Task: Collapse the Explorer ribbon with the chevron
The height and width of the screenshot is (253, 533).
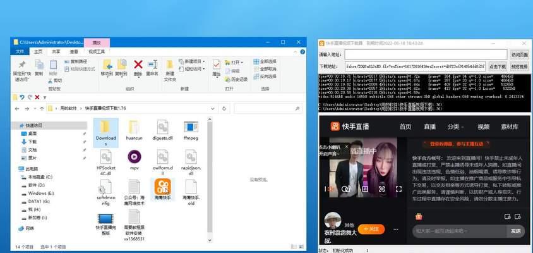Action: pos(294,52)
